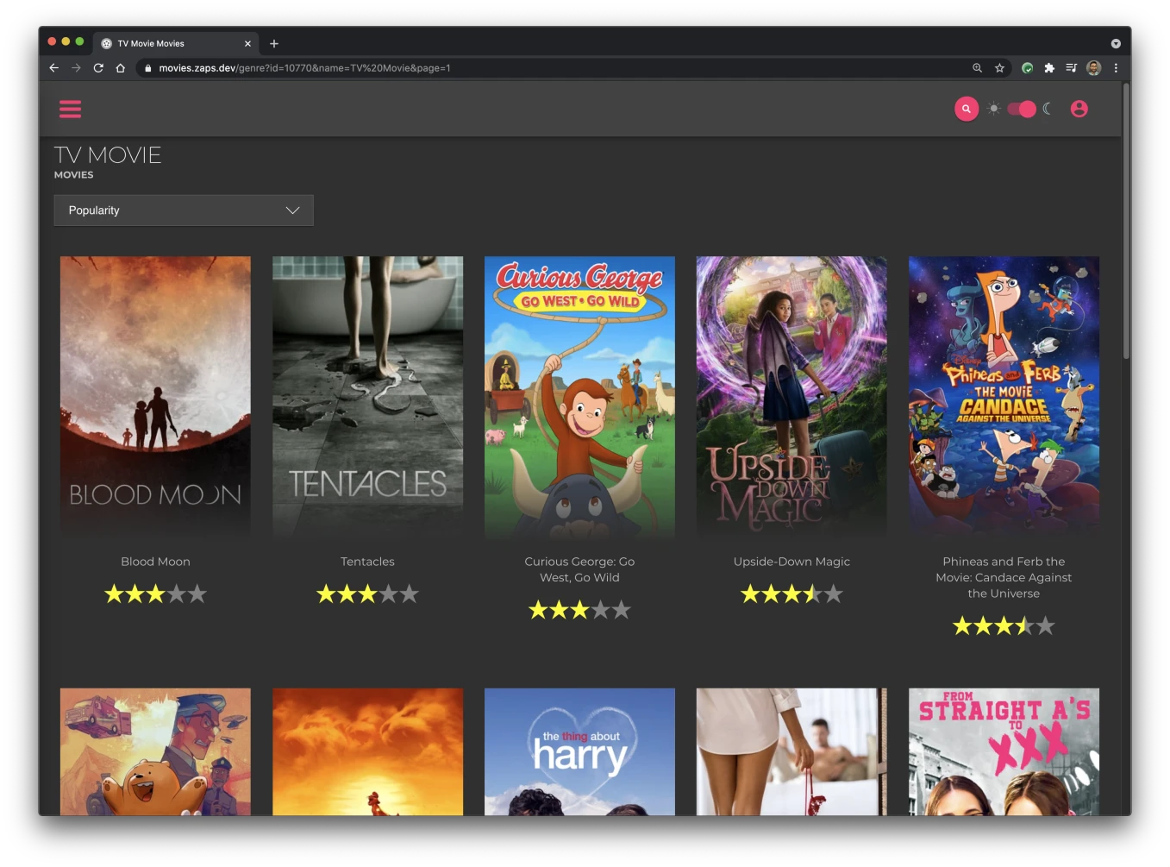Open The Thing About Harry poster
This screenshot has width=1170, height=867.
[579, 751]
